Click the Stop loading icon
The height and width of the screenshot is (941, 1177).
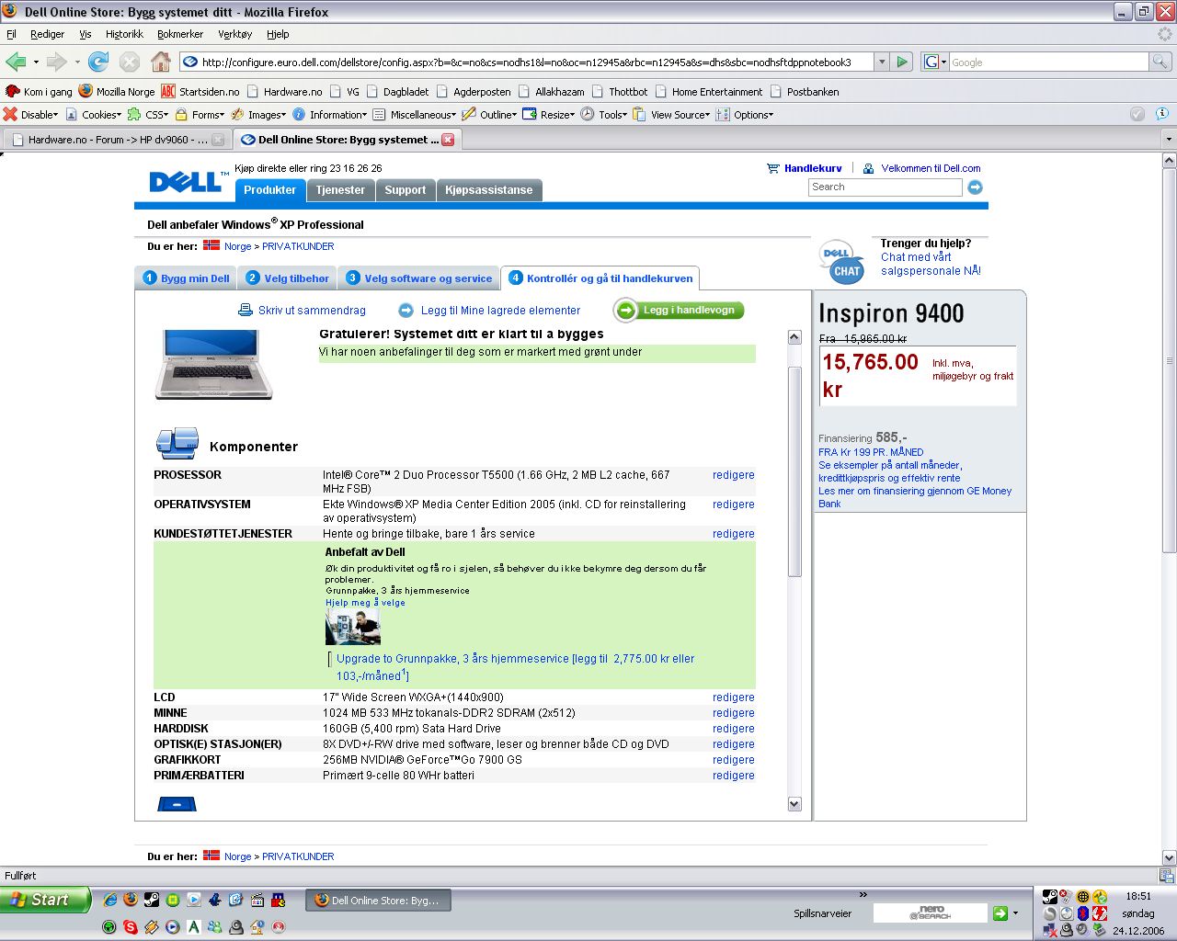point(130,62)
